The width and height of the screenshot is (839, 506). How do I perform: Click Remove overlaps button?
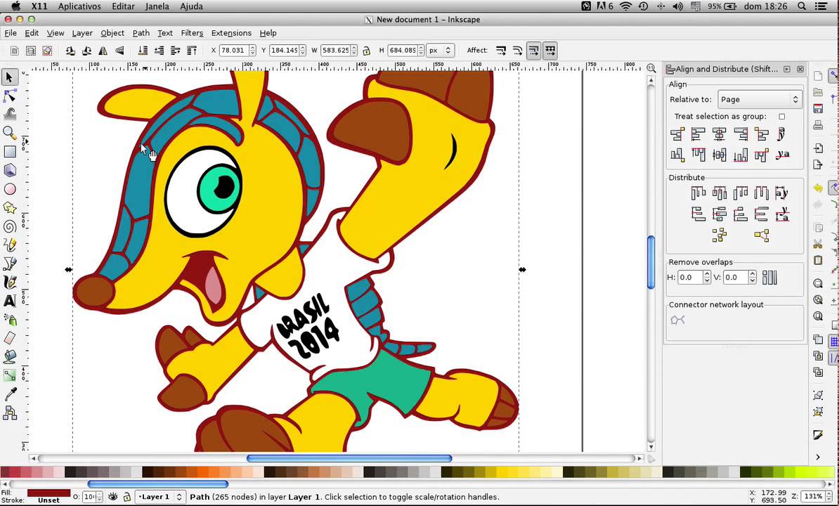coord(769,277)
